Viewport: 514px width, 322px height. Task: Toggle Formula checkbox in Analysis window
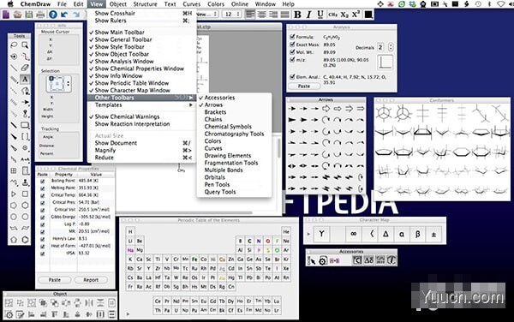[x=292, y=37]
